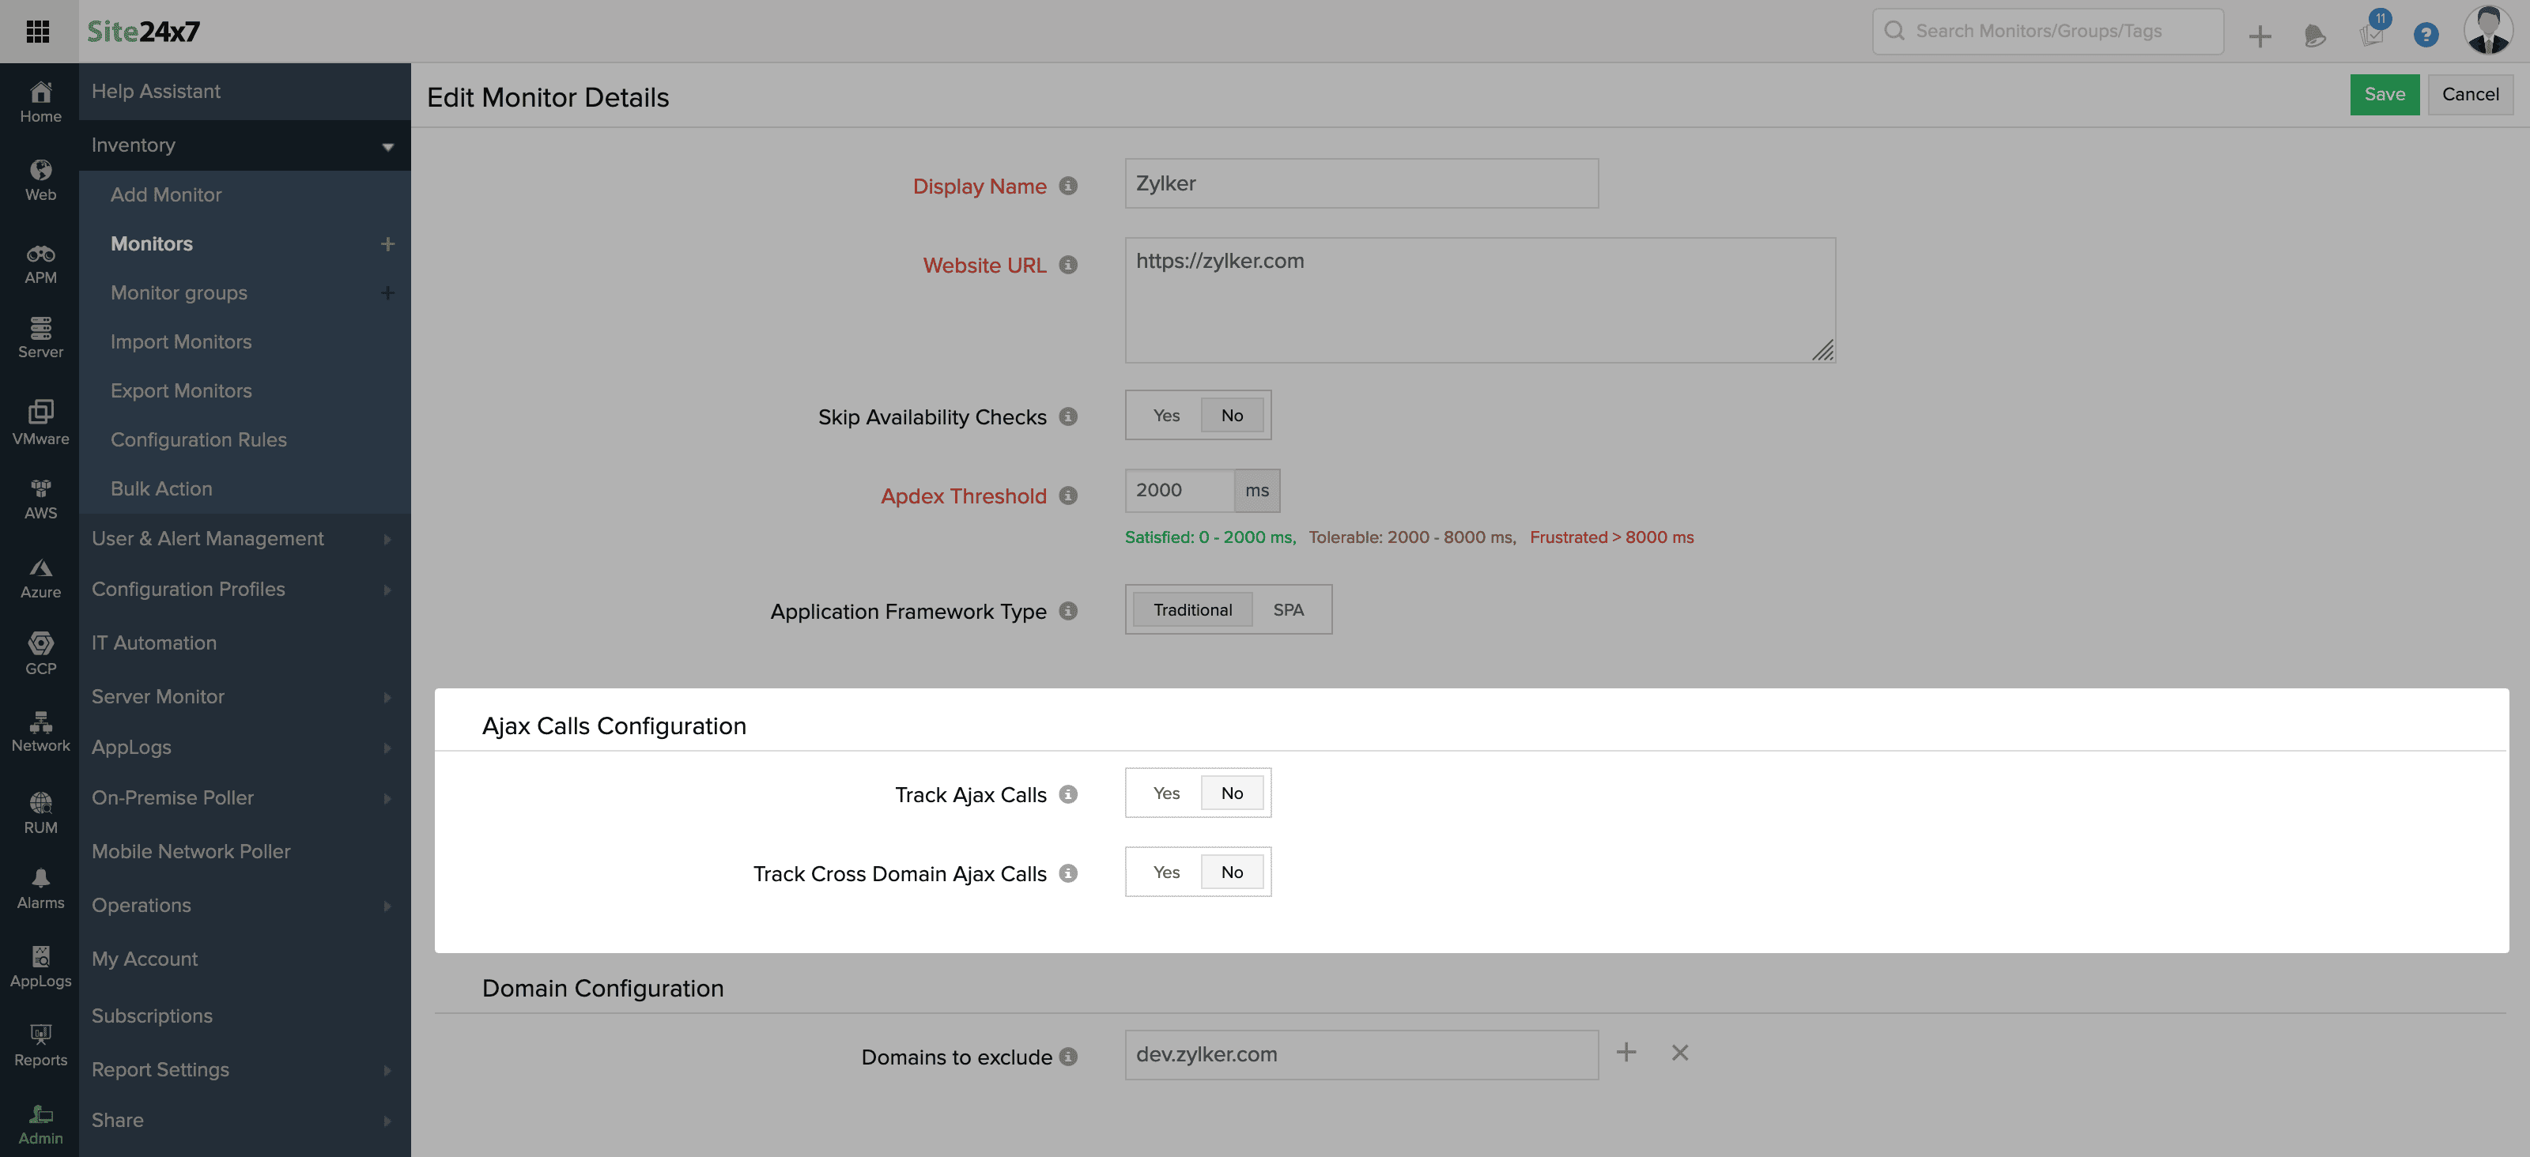The image size is (2530, 1157).
Task: Set Track Ajax Calls to Yes
Action: (x=1166, y=793)
